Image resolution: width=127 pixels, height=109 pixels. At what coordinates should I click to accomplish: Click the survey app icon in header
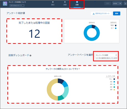click(5, 4)
